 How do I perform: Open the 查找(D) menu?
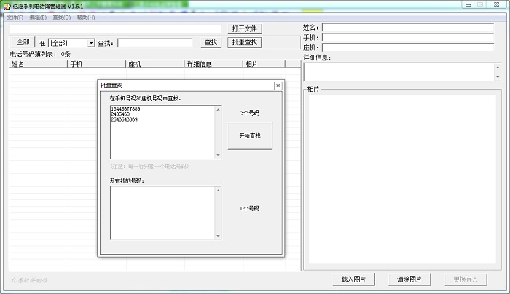pos(62,17)
